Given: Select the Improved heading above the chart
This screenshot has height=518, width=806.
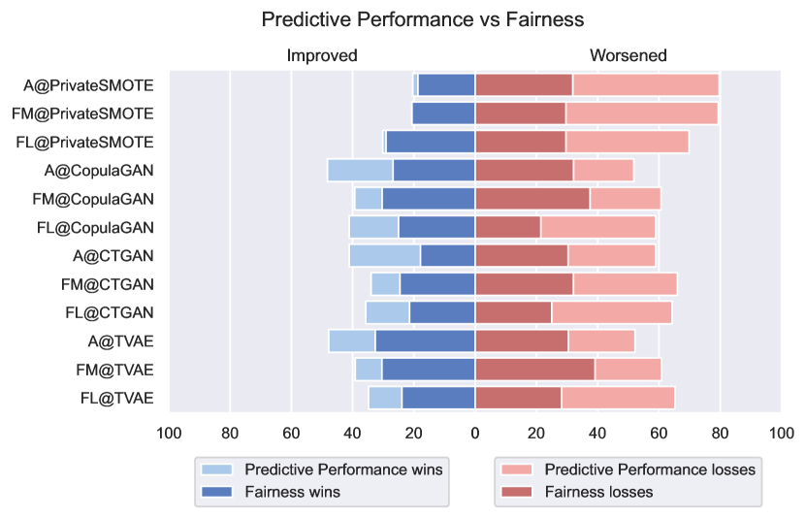Looking at the screenshot, I should [x=322, y=55].
